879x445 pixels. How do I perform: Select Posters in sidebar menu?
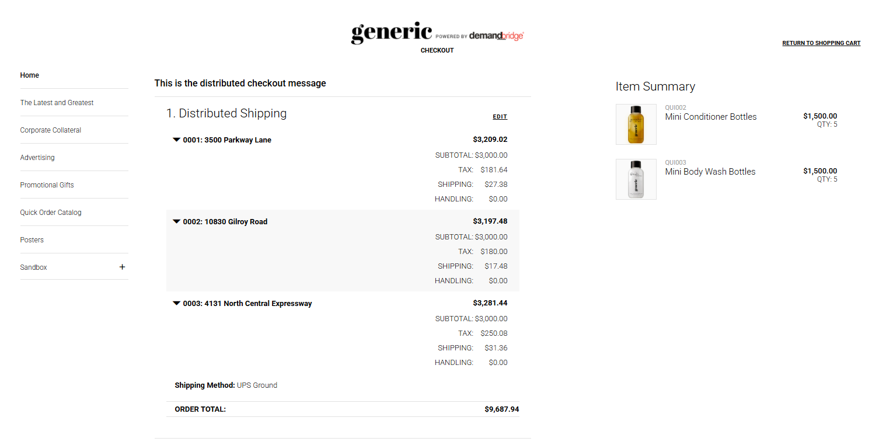tap(32, 240)
